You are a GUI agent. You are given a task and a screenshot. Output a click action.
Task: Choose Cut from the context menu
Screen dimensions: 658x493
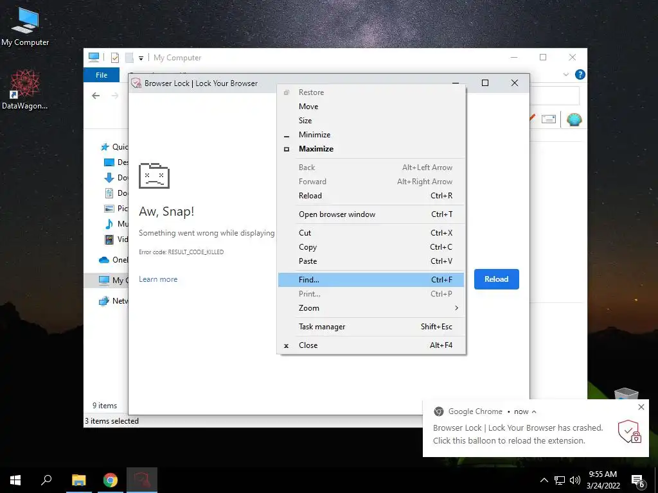371,233
